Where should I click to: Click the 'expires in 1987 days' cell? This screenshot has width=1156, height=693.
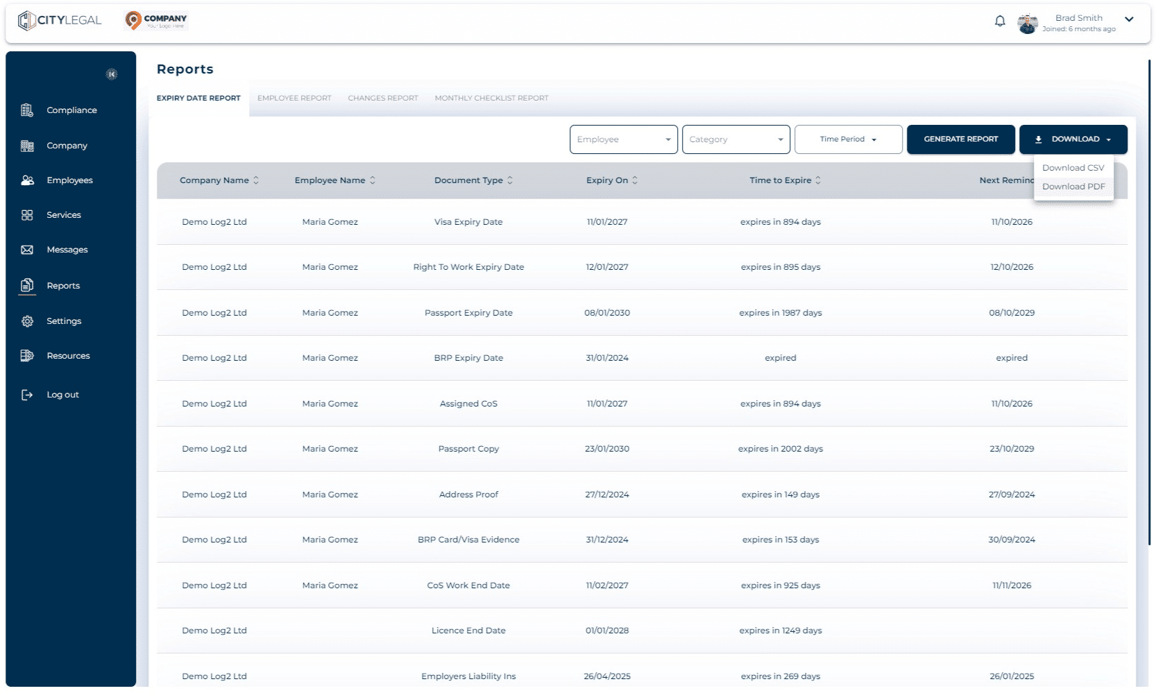[x=781, y=313]
